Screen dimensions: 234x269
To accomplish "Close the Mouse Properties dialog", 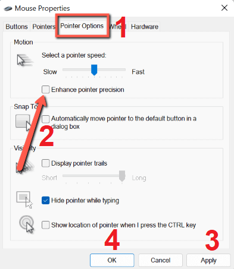I will [224, 8].
